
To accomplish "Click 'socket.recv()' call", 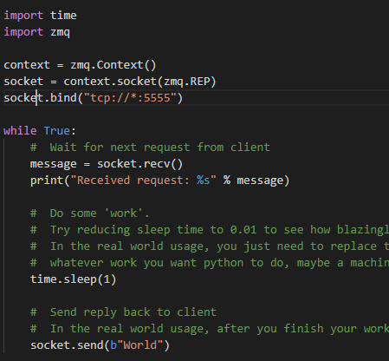I will pos(140,164).
